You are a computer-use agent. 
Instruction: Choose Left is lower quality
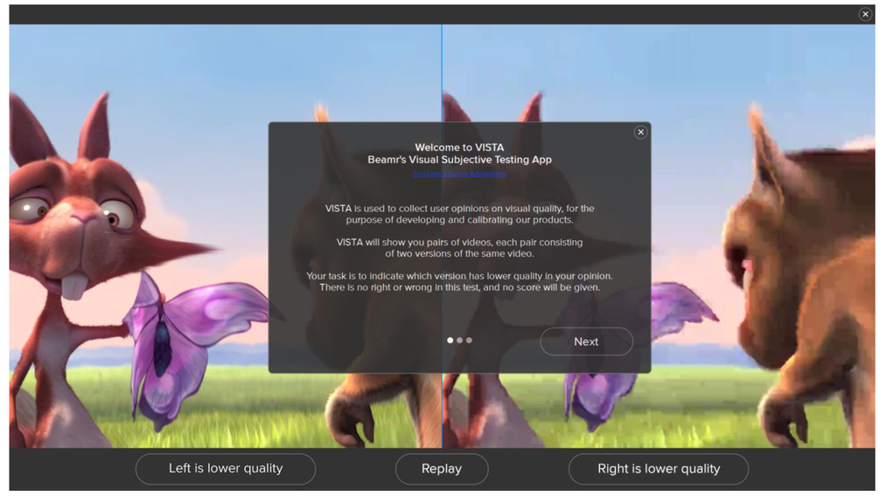click(226, 469)
